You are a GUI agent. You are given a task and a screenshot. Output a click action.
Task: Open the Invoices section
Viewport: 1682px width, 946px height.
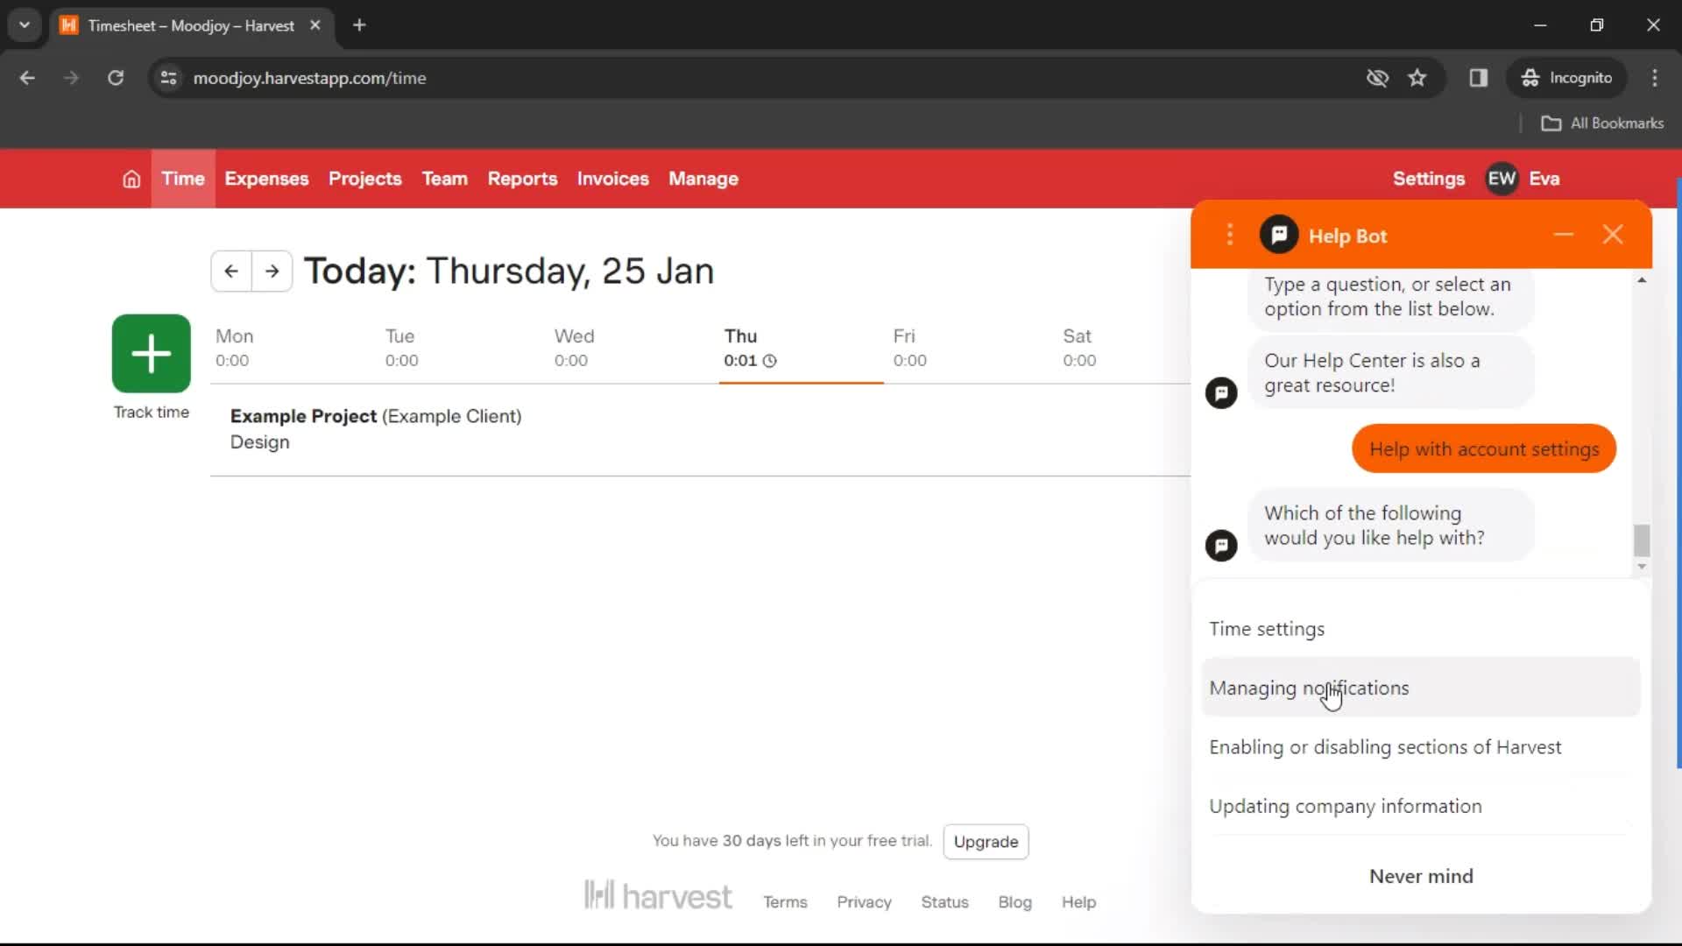pyautogui.click(x=613, y=179)
